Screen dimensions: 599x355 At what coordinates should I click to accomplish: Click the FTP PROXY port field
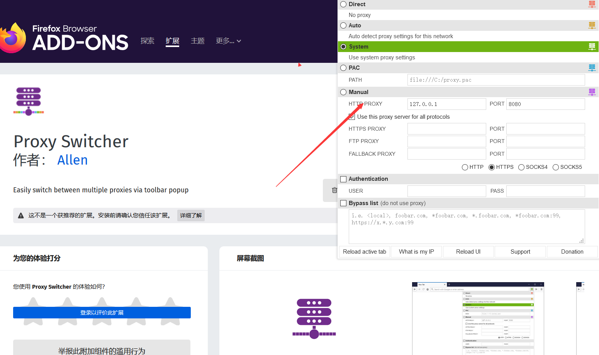point(546,141)
